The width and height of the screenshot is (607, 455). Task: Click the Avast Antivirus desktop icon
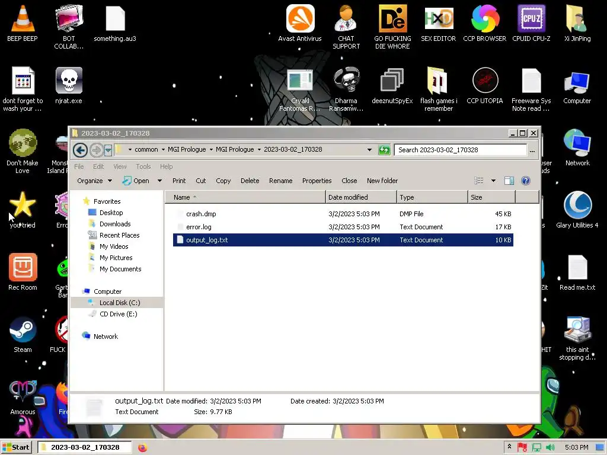299,23
